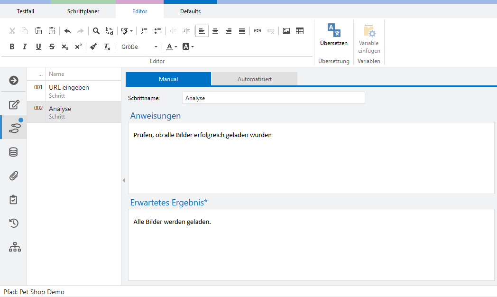Click the Schrittname input field
The height and width of the screenshot is (297, 497).
(273, 98)
